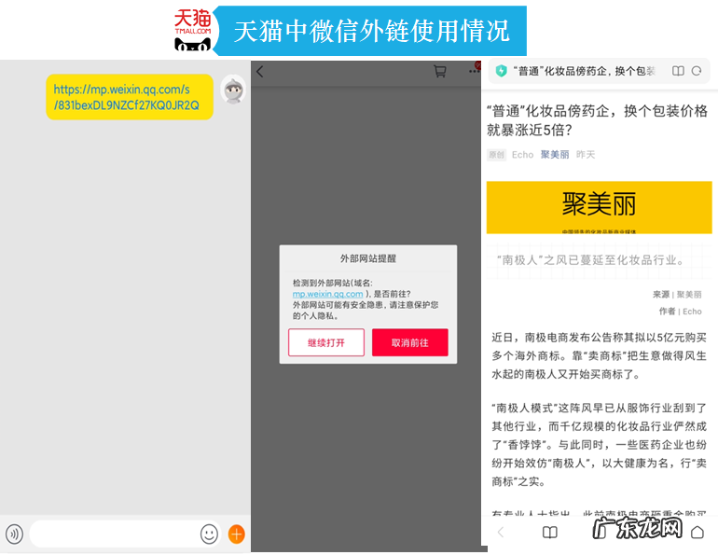Viewport: 718px width, 555px height.
Task: Click 继续打开 button in dialog
Action: click(326, 342)
